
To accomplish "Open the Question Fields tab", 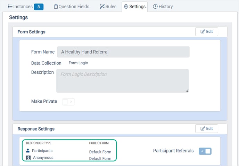I will point(72,7).
